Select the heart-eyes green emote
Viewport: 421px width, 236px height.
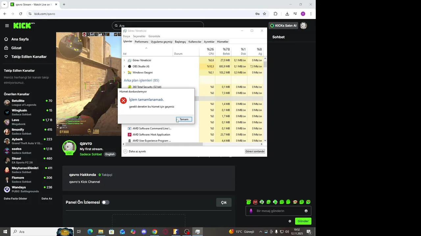click(308, 202)
